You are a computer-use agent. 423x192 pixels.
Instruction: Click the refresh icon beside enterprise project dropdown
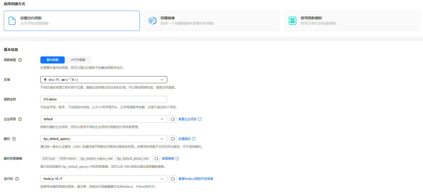point(173,119)
